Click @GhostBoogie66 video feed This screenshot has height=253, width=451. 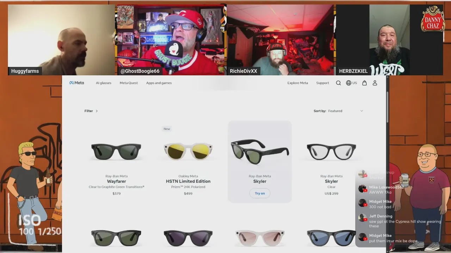[x=172, y=40]
